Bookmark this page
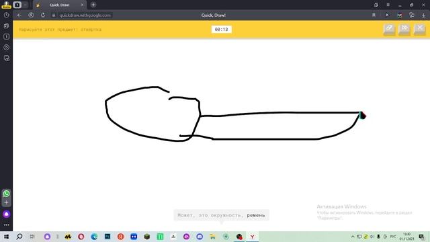Viewport: 430px width, 242px height. [374, 15]
